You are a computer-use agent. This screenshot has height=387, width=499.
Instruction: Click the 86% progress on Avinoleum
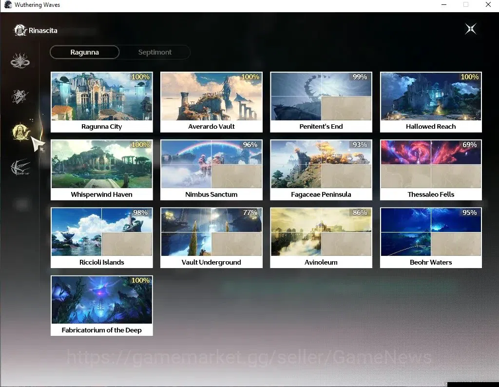tap(360, 213)
